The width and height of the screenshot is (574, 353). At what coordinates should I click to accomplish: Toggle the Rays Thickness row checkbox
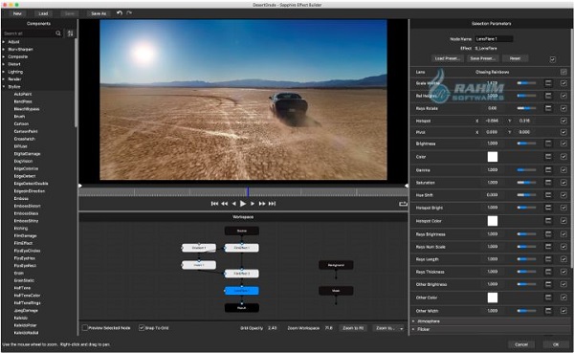pyautogui.click(x=563, y=272)
